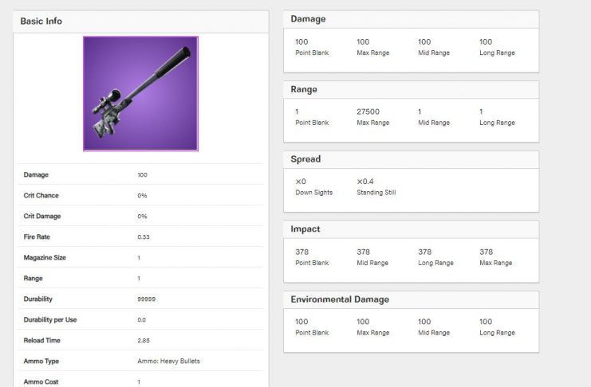Click the Spread panel heading

click(x=305, y=159)
